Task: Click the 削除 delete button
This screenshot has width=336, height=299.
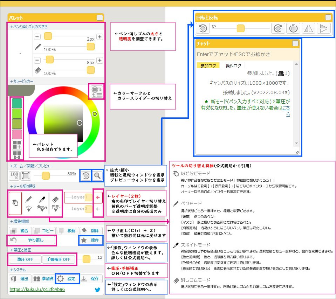Action: tap(91, 231)
